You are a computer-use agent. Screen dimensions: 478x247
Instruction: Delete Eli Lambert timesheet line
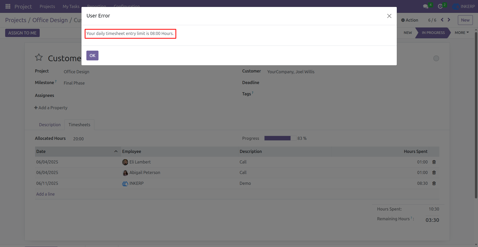point(434,162)
